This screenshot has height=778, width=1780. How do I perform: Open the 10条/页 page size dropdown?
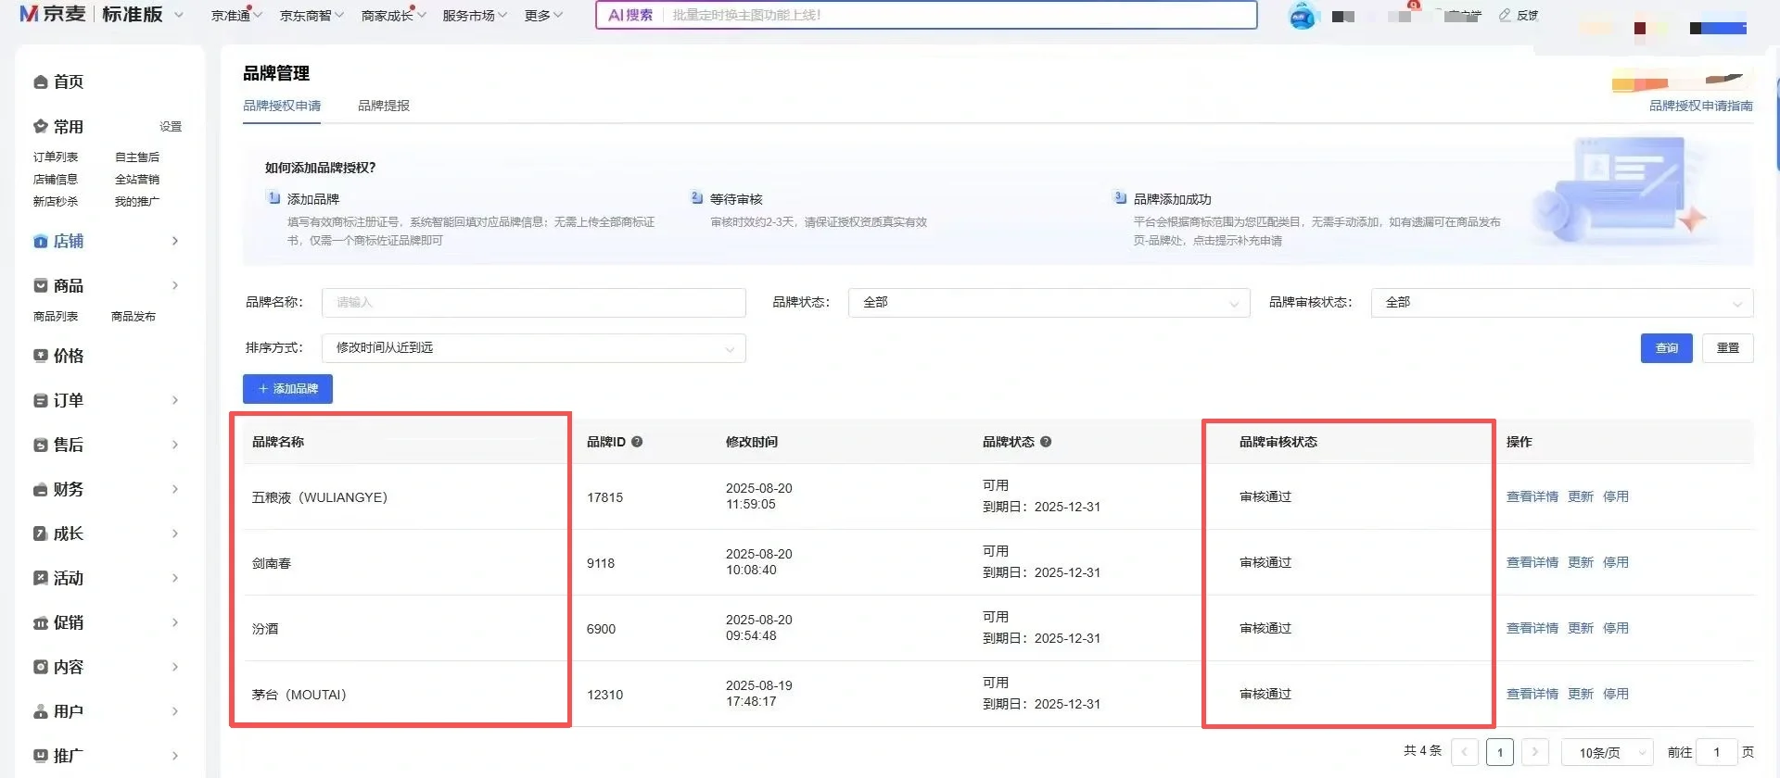coord(1608,753)
